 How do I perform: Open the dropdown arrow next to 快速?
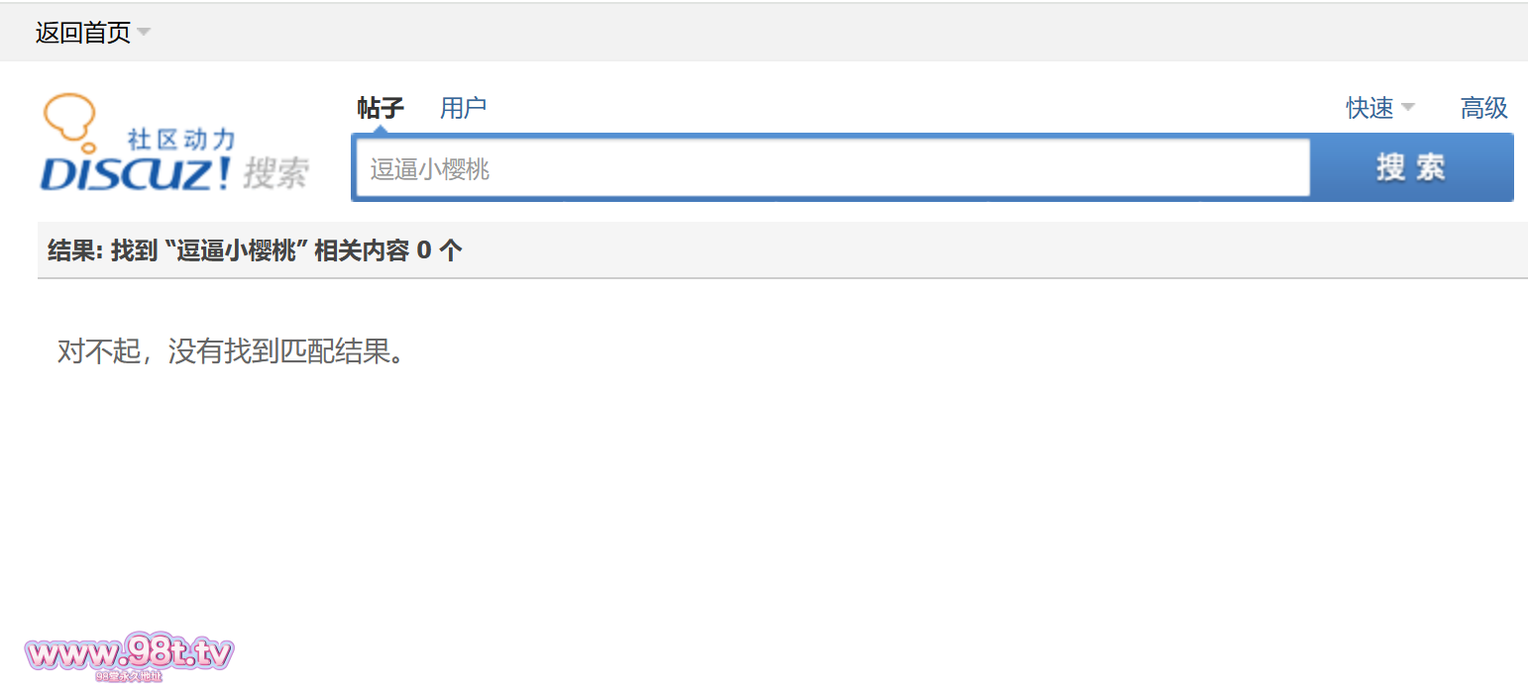coord(1407,108)
